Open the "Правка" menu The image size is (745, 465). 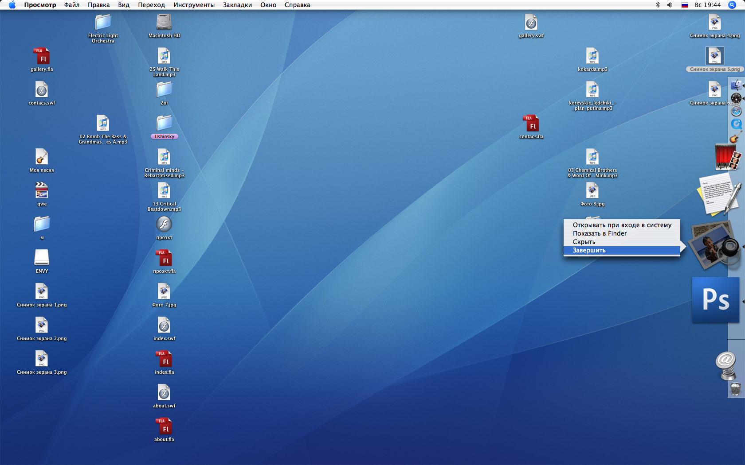[98, 5]
